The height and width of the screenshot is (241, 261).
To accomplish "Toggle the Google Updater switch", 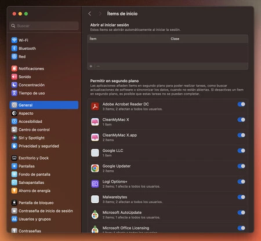I will [241, 166].
